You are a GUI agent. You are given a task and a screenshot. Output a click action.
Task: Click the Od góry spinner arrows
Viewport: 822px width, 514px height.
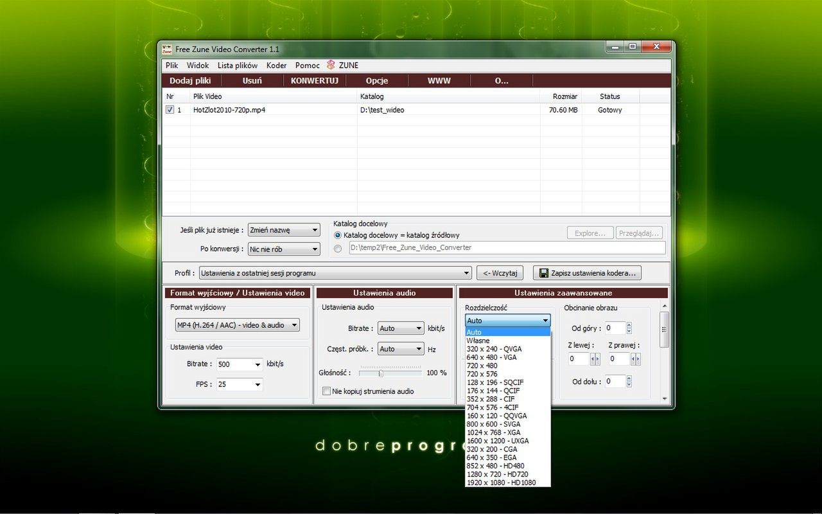pos(629,328)
